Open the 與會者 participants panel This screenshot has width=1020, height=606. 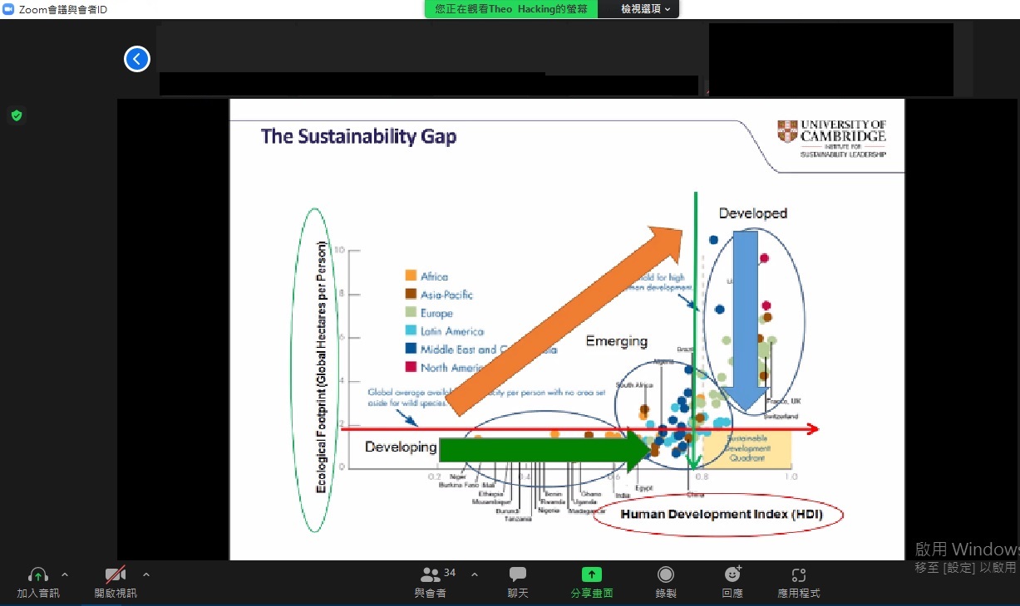tap(430, 574)
